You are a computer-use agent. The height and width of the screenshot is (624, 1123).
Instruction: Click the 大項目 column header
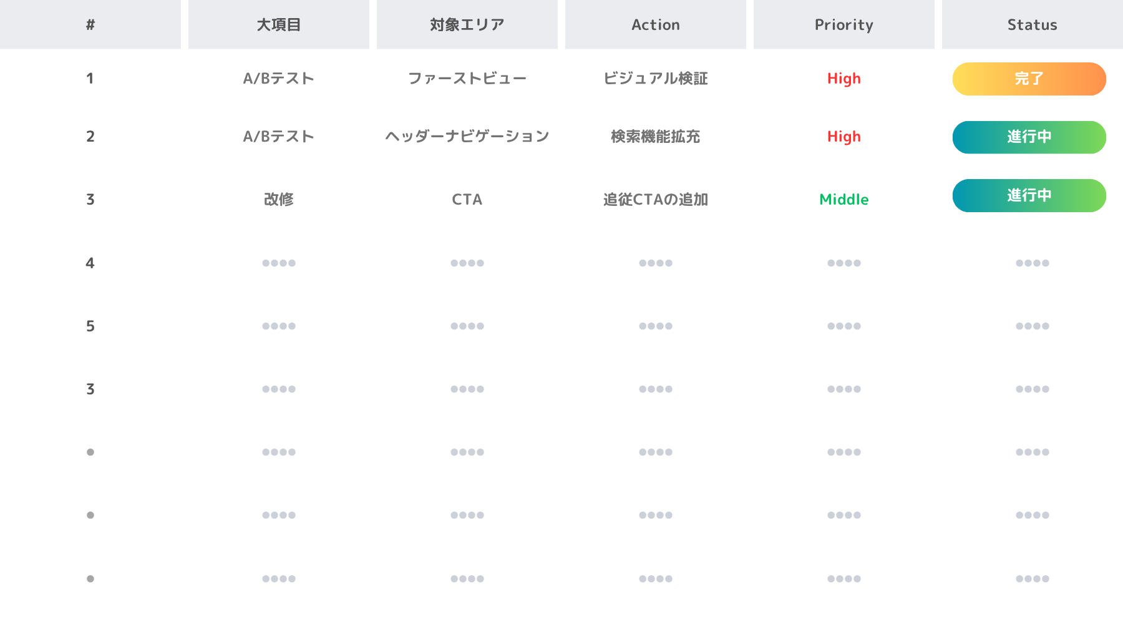click(279, 25)
